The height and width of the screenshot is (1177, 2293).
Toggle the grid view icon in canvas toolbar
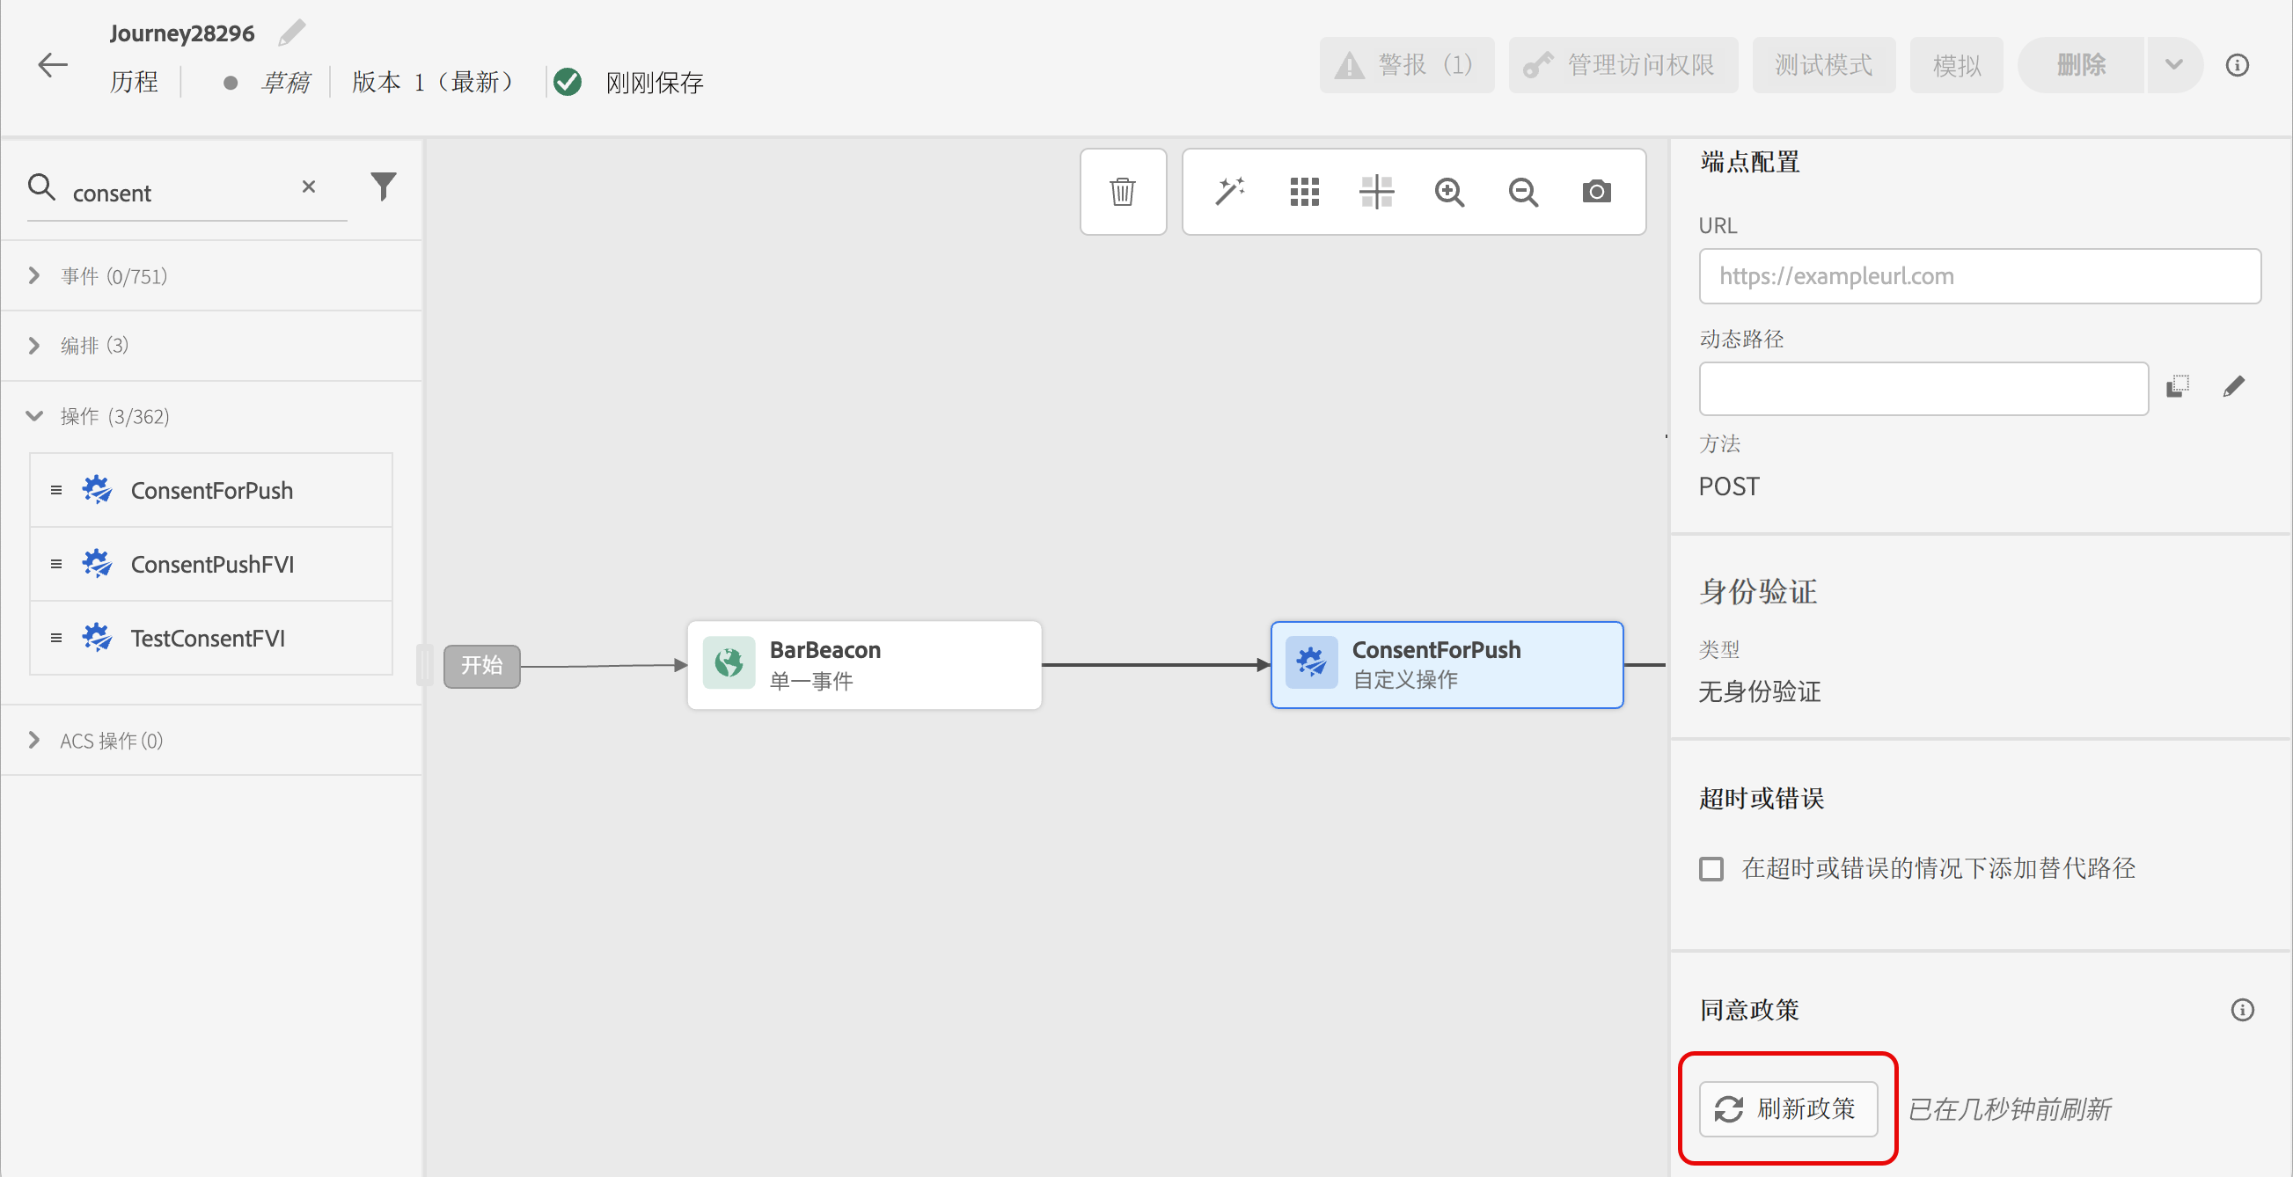pos(1304,191)
